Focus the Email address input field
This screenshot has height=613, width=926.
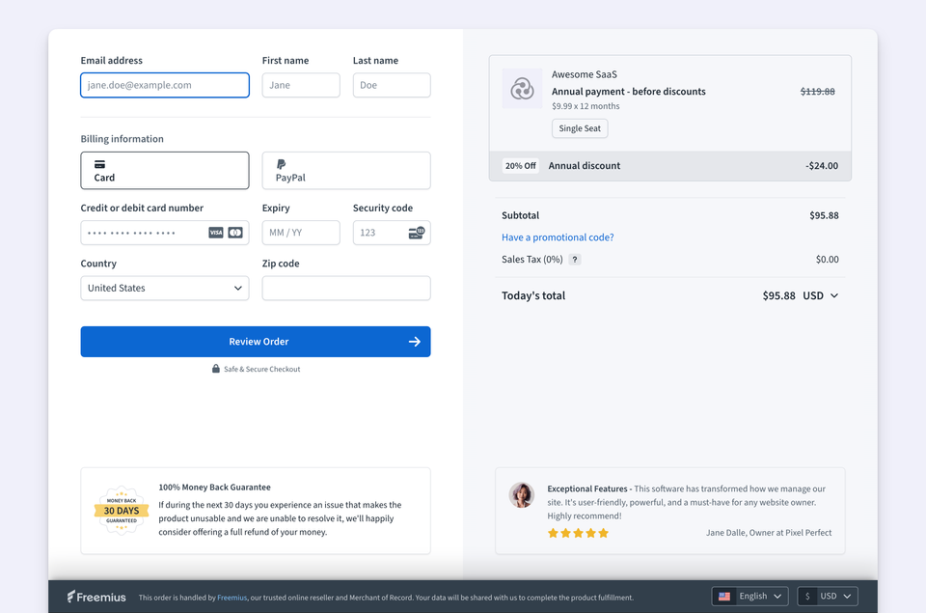165,85
